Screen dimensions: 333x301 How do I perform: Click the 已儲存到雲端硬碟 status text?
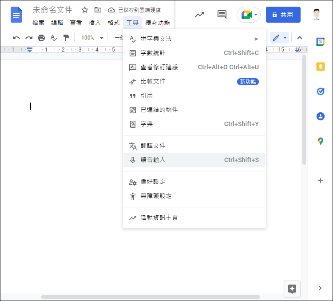[139, 10]
